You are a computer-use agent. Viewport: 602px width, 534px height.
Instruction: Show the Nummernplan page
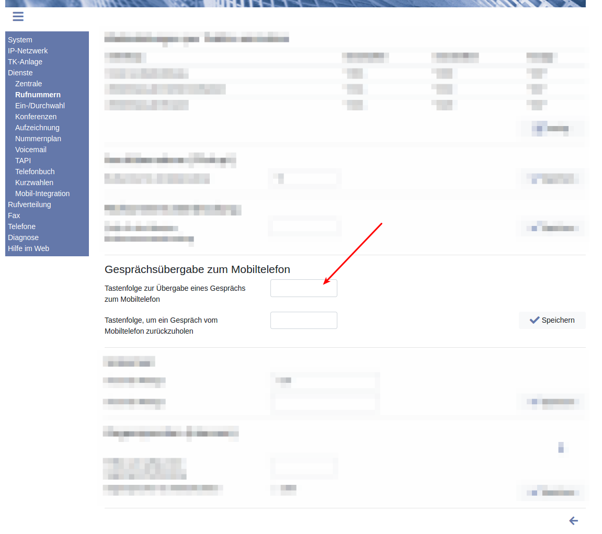[38, 139]
